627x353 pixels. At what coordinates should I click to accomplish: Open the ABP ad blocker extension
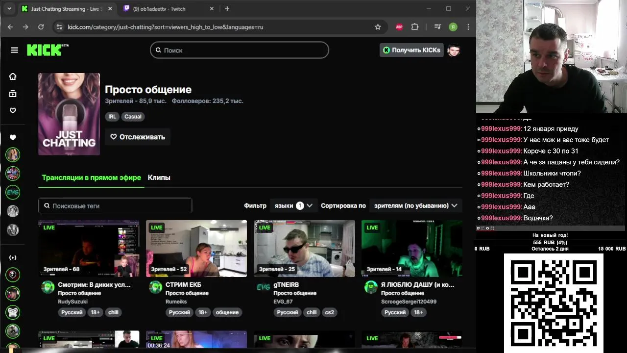(x=399, y=27)
